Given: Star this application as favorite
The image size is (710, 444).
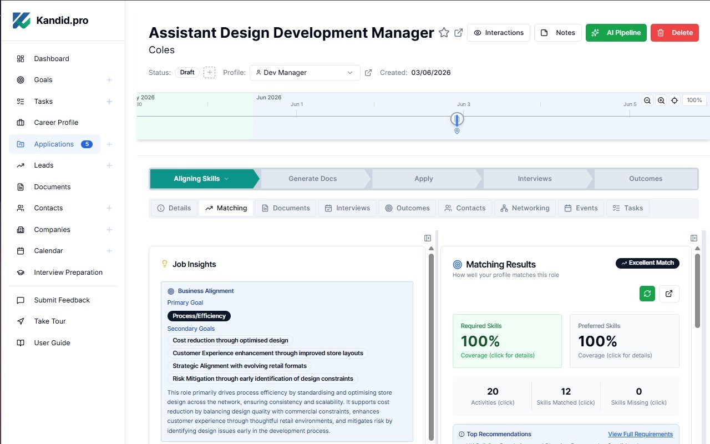Looking at the screenshot, I should coord(444,33).
